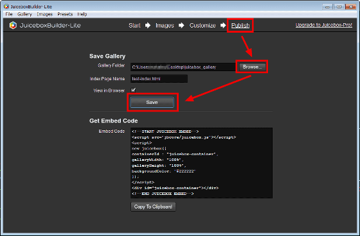The height and width of the screenshot is (236, 360).
Task: Click the title bar application icon
Action: 6,6
